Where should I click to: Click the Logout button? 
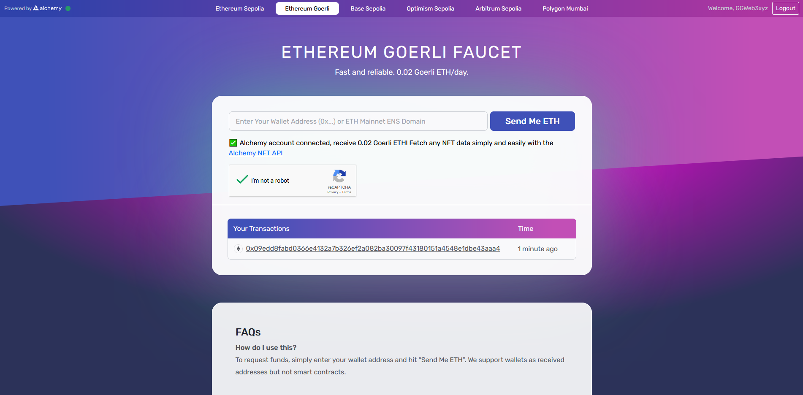click(785, 8)
